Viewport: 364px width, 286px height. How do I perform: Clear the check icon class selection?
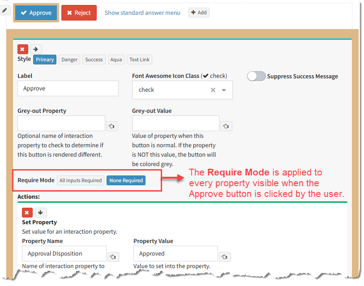(x=213, y=90)
